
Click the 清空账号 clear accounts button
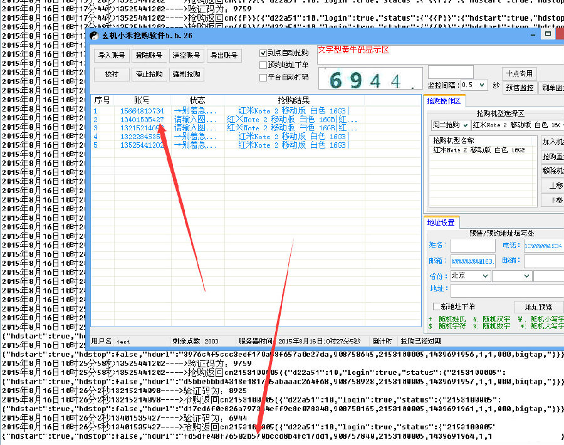point(187,56)
